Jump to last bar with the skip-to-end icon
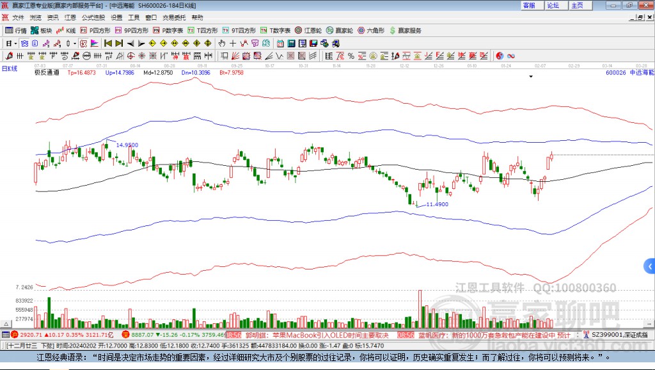The width and height of the screenshot is (655, 370). point(119,44)
